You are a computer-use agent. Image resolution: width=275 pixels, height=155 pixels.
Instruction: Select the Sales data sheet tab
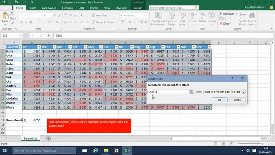[x=31, y=138]
